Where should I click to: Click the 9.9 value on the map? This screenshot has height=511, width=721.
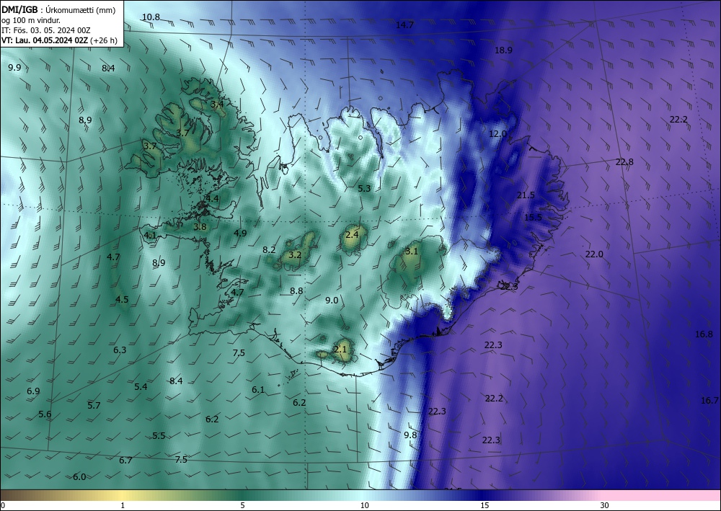coord(14,68)
